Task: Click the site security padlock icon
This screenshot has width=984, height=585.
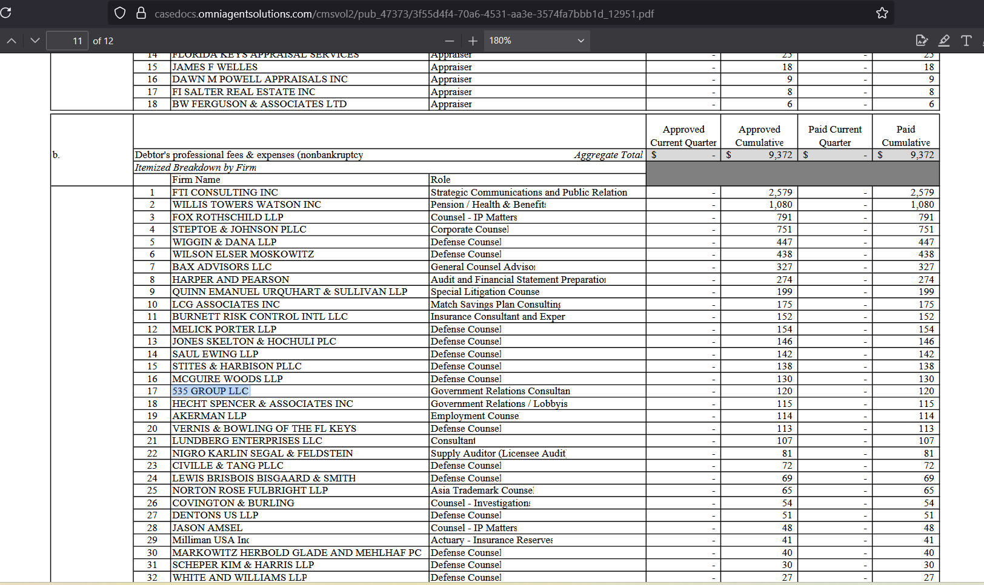Action: tap(141, 13)
